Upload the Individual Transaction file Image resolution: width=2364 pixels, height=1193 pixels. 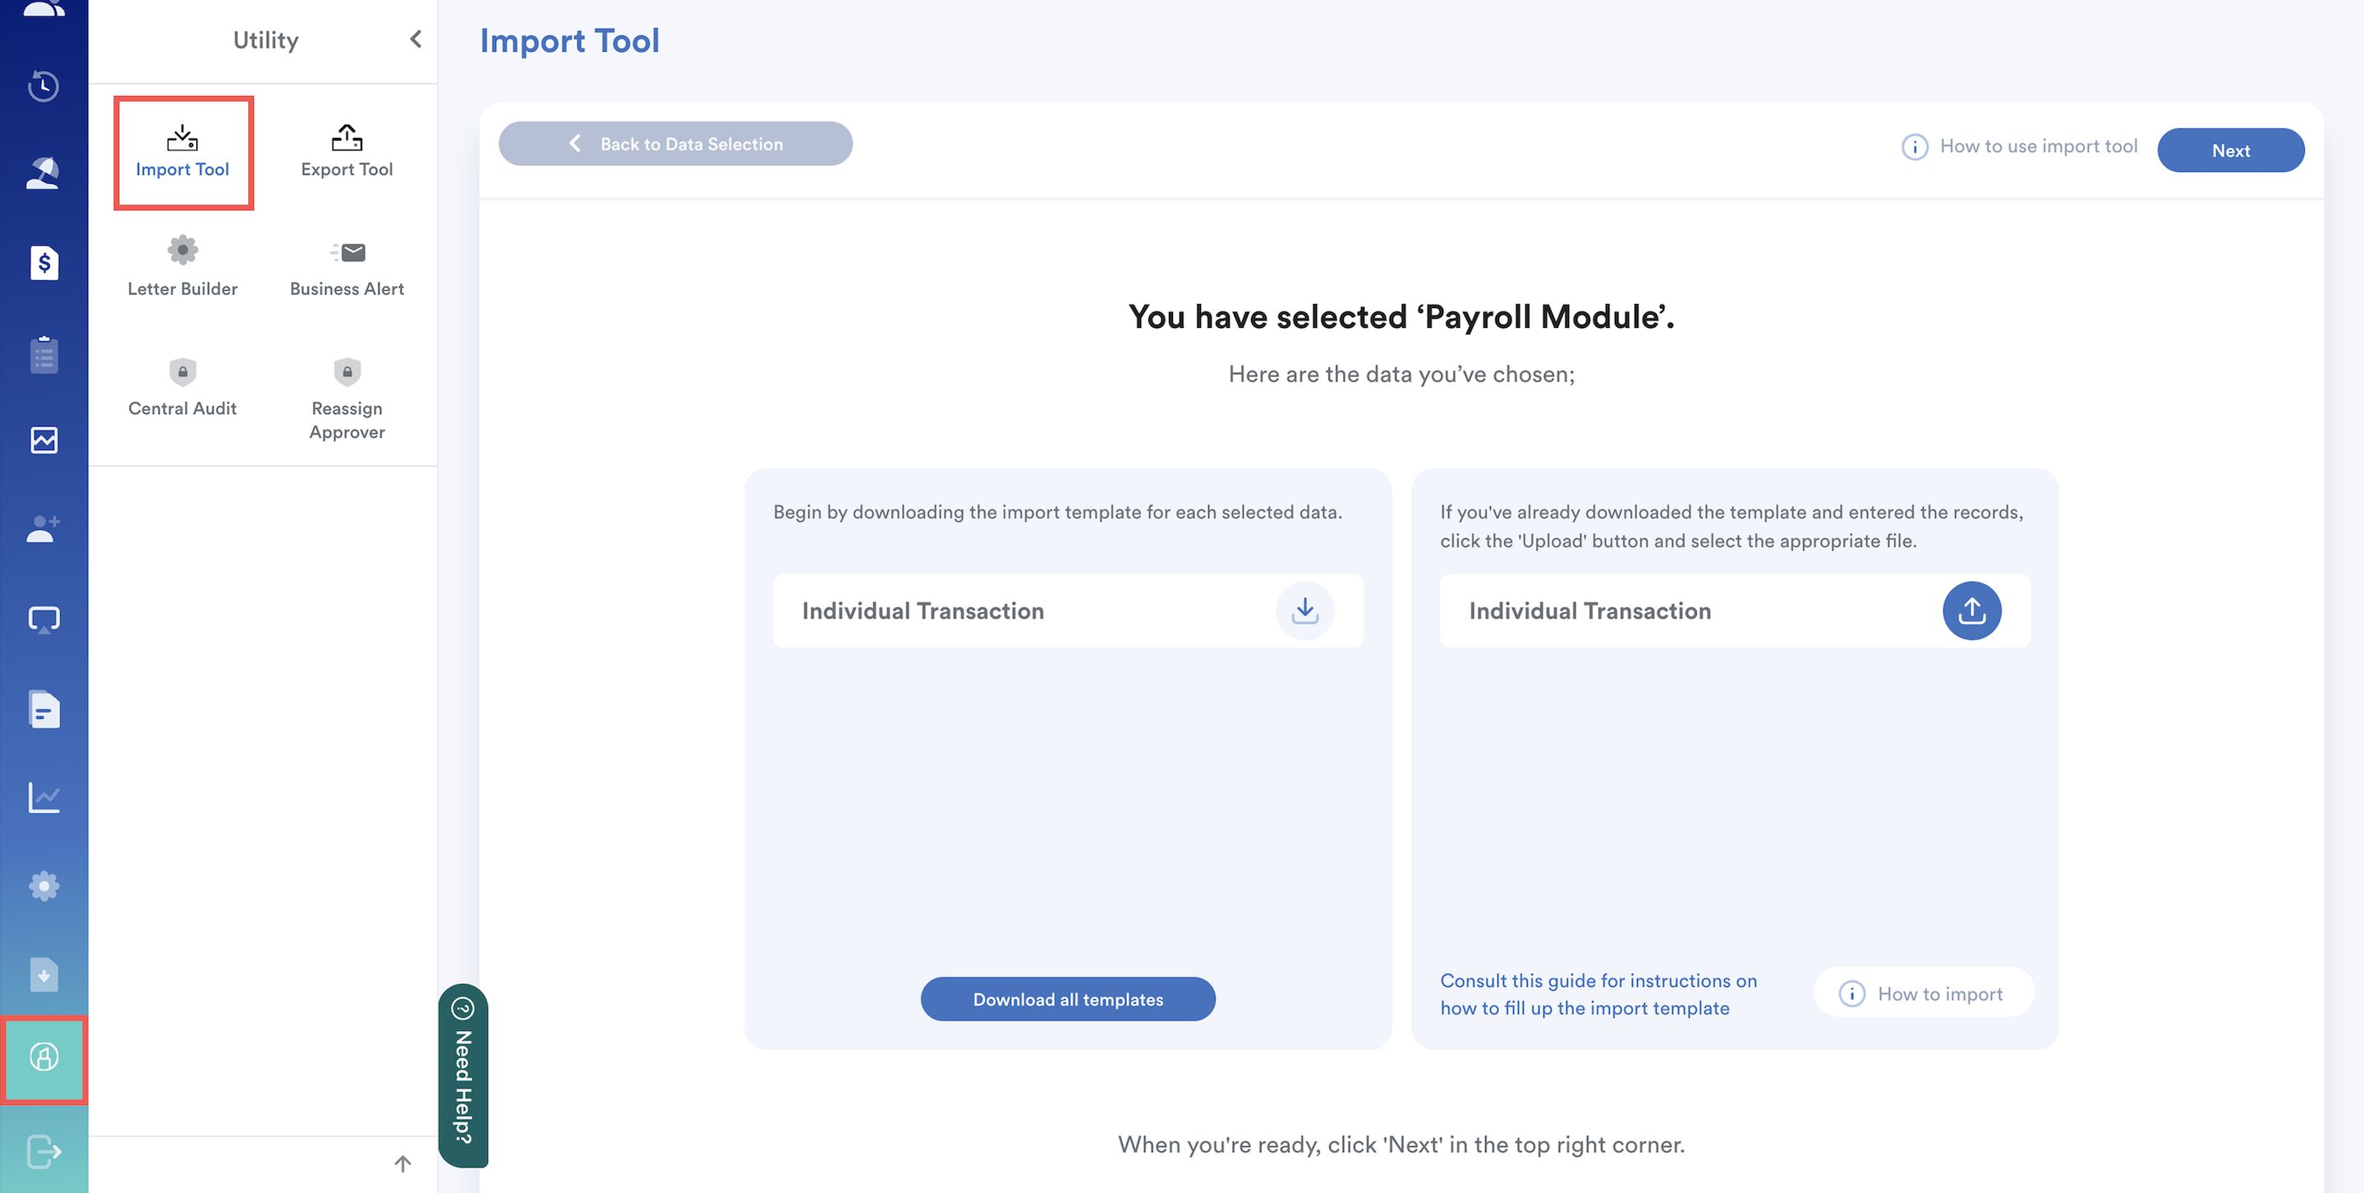pos(1971,610)
